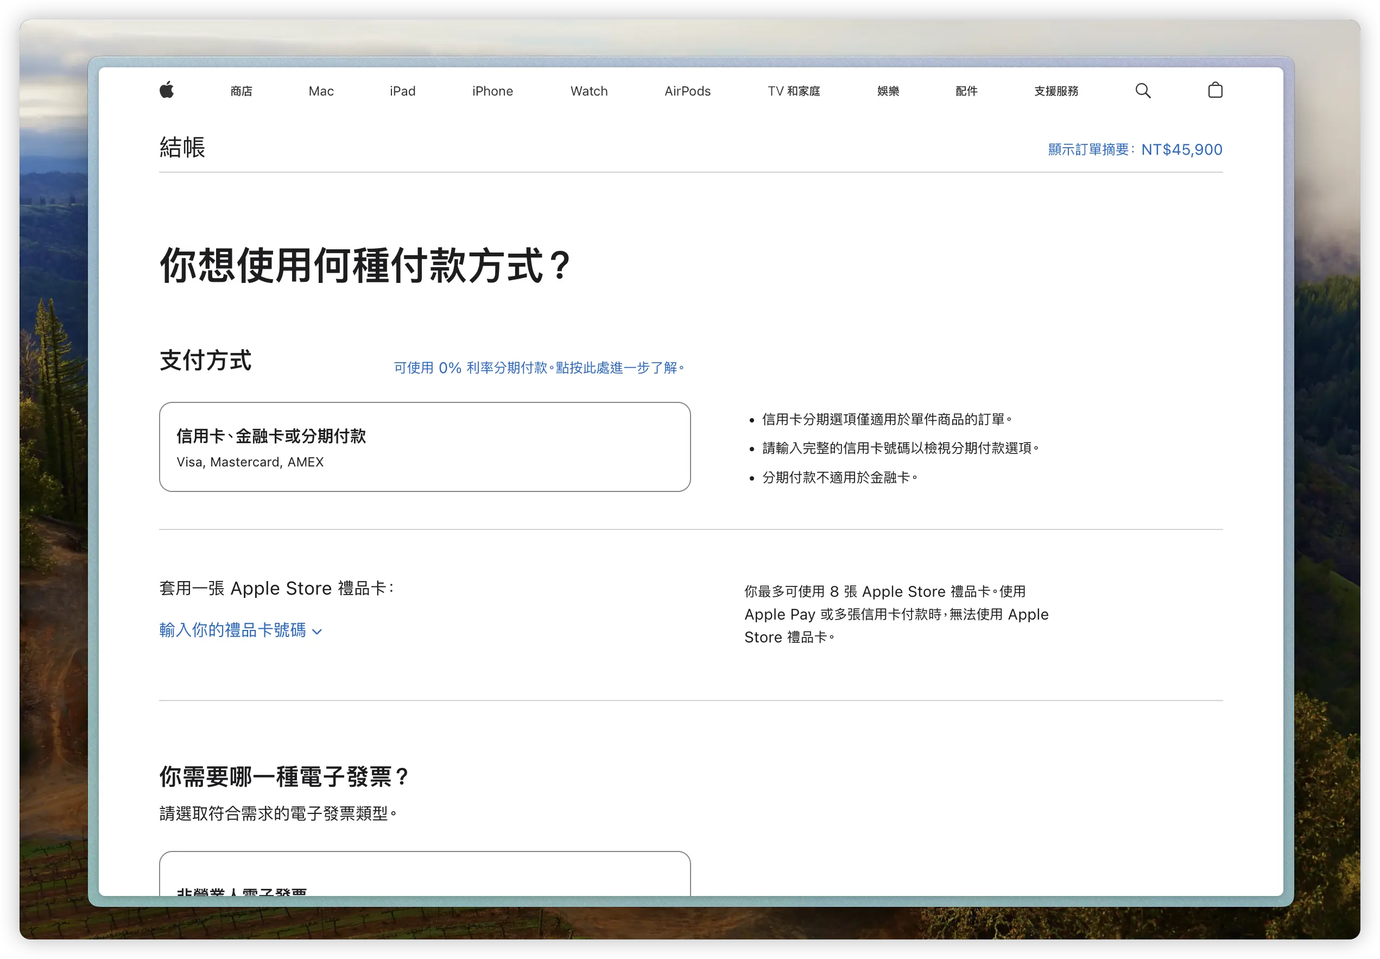
Task: Click the 支付方式 section title
Action: pos(205,360)
